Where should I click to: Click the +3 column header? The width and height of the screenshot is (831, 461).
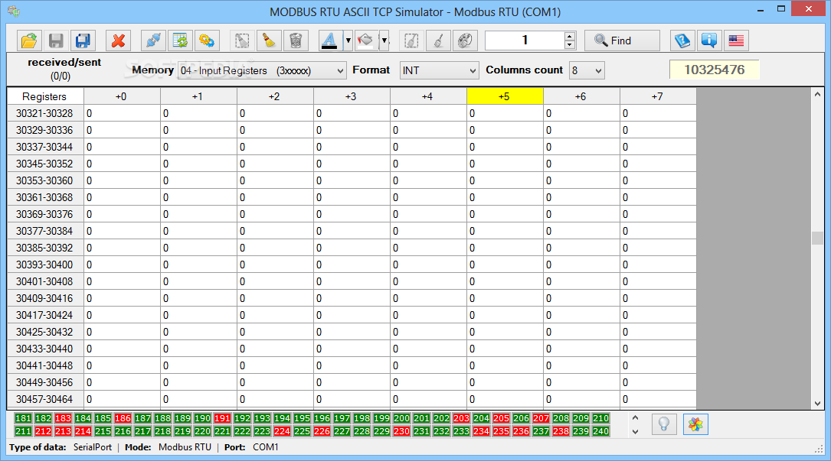click(352, 96)
